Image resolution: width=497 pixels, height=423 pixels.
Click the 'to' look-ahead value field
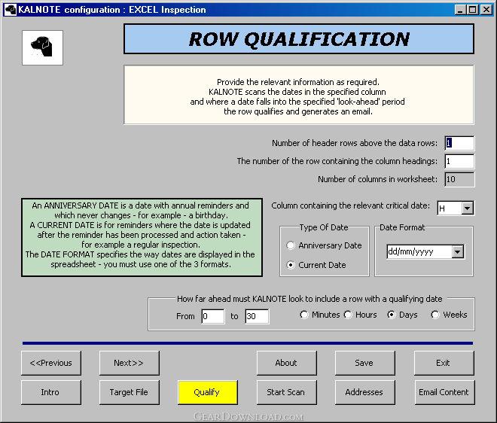coord(257,316)
